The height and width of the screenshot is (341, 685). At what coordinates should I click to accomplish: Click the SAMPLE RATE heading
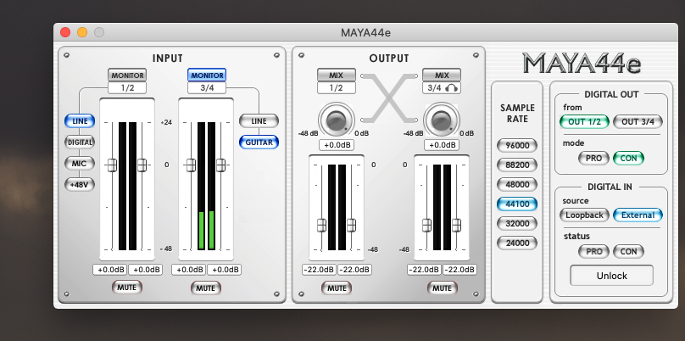point(517,113)
